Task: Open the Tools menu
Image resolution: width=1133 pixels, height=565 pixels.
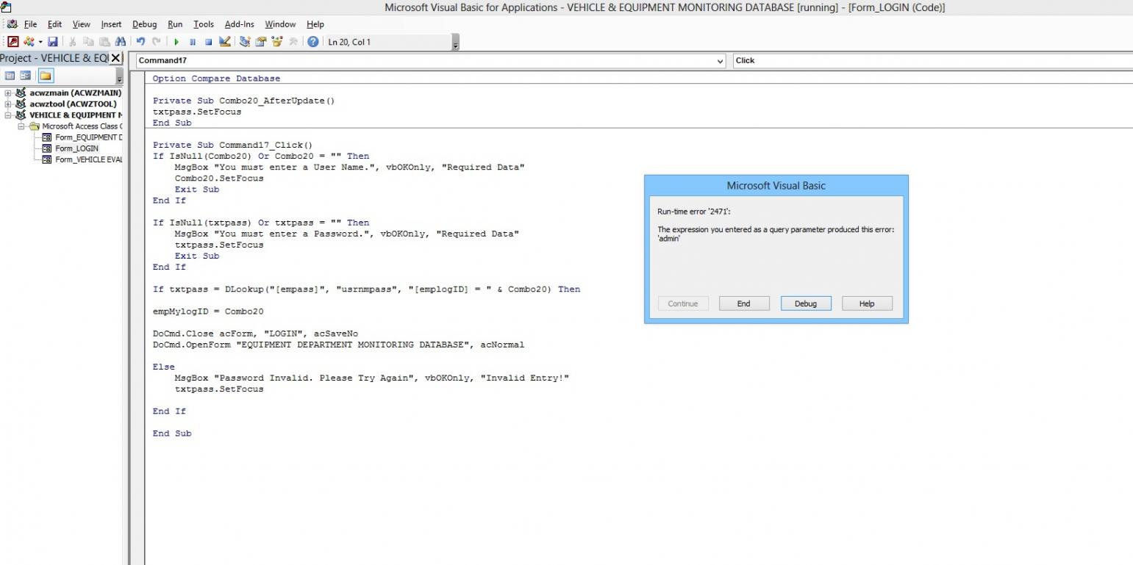Action: tap(204, 24)
